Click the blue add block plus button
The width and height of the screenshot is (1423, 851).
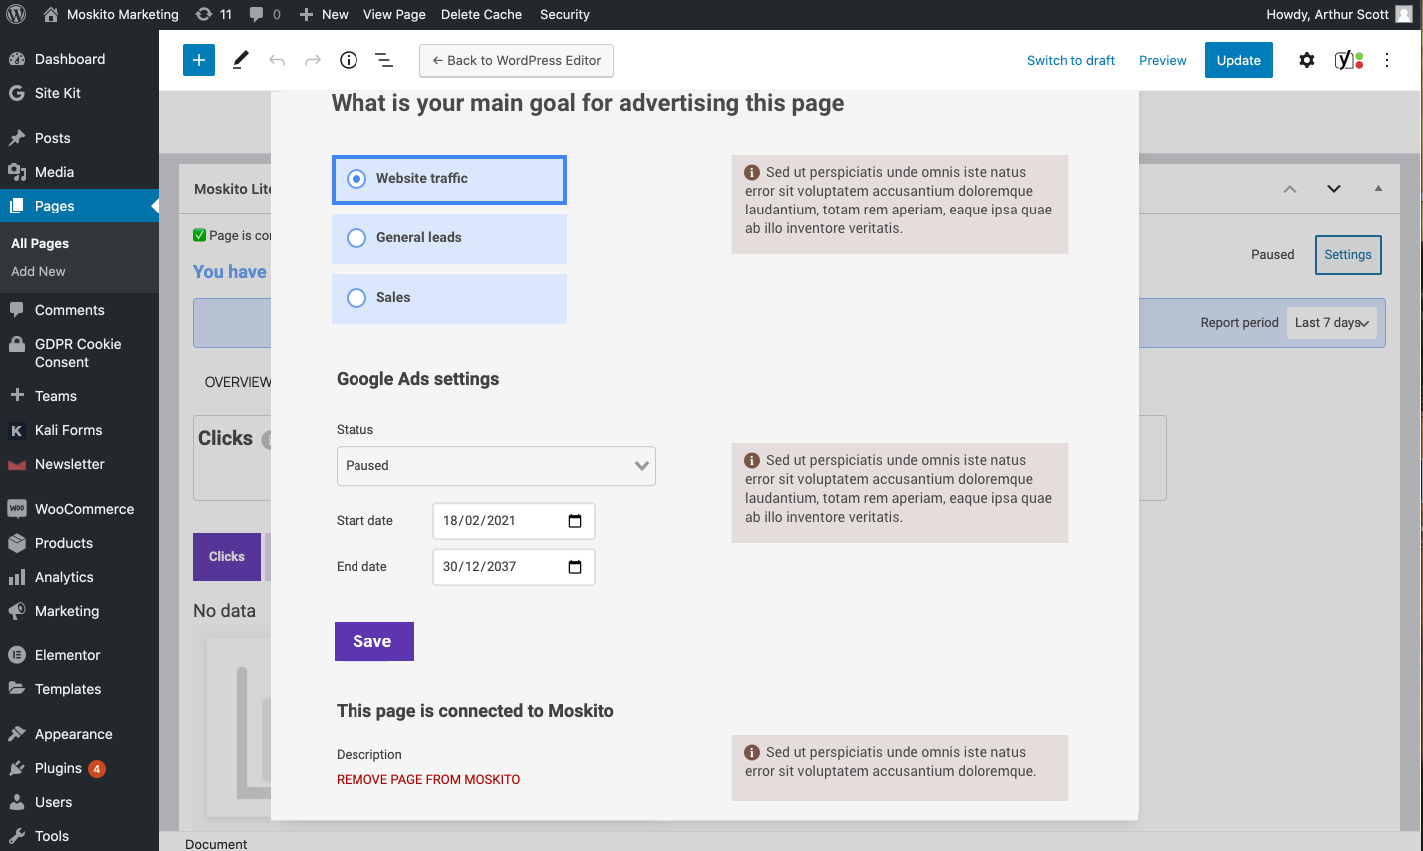coord(199,60)
